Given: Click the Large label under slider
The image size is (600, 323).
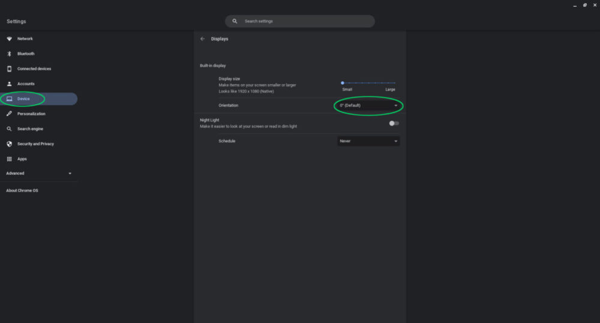Looking at the screenshot, I should tap(391, 89).
